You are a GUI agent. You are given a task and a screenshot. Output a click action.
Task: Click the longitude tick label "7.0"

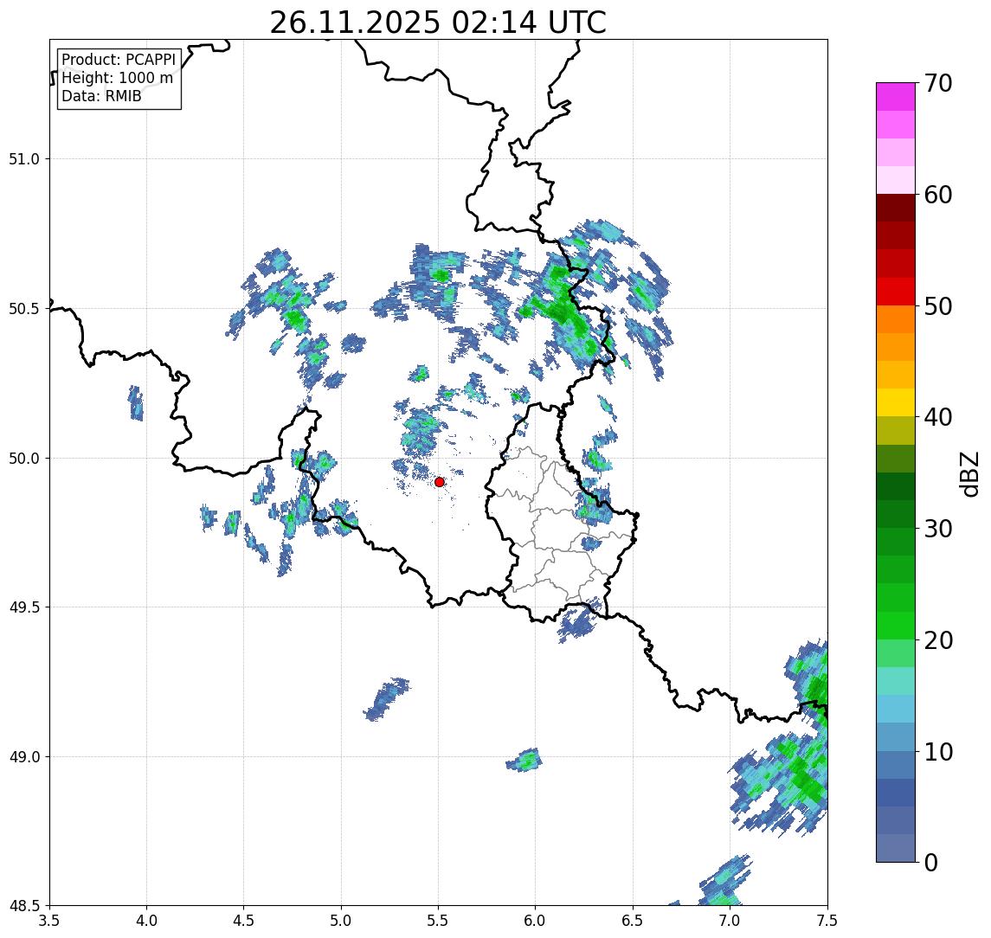[730, 921]
